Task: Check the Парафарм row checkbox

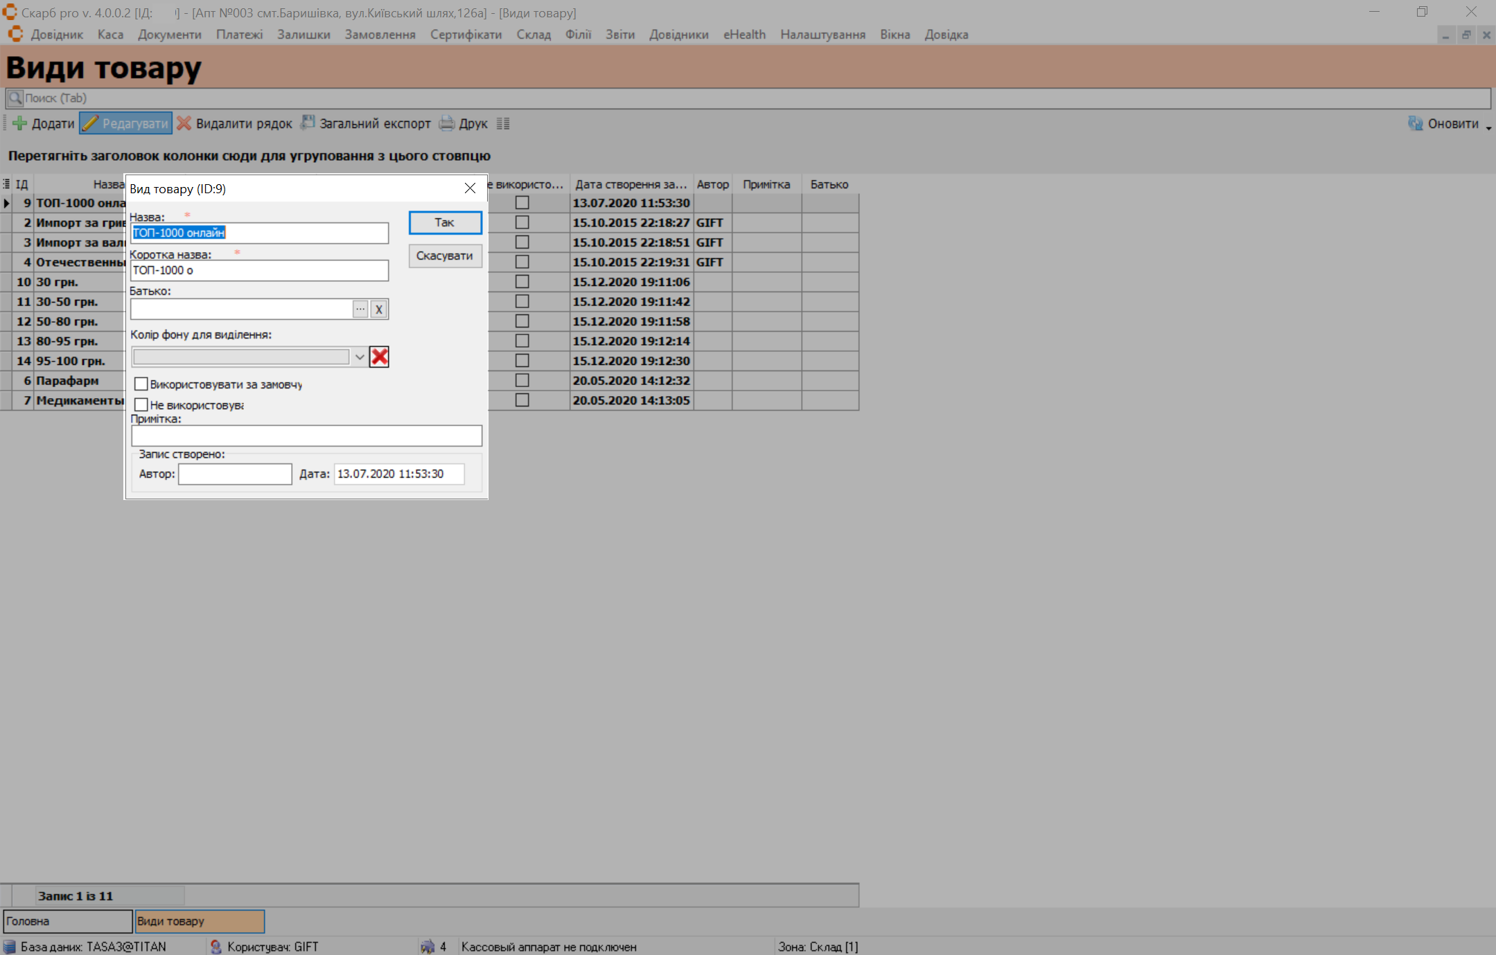Action: pos(522,381)
